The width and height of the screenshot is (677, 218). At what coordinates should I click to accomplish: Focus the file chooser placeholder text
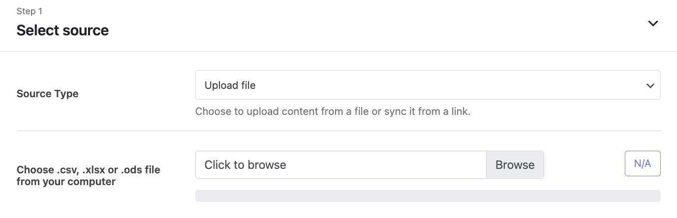245,165
